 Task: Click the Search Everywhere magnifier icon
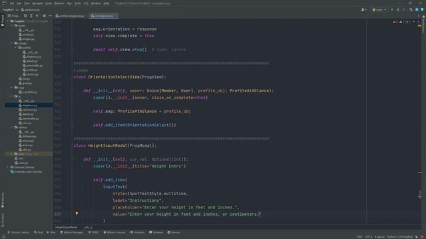coord(411,9)
